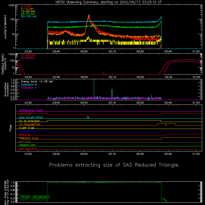Click the "3-6 keV" red legend label
The image size is (205, 205).
[27, 6]
